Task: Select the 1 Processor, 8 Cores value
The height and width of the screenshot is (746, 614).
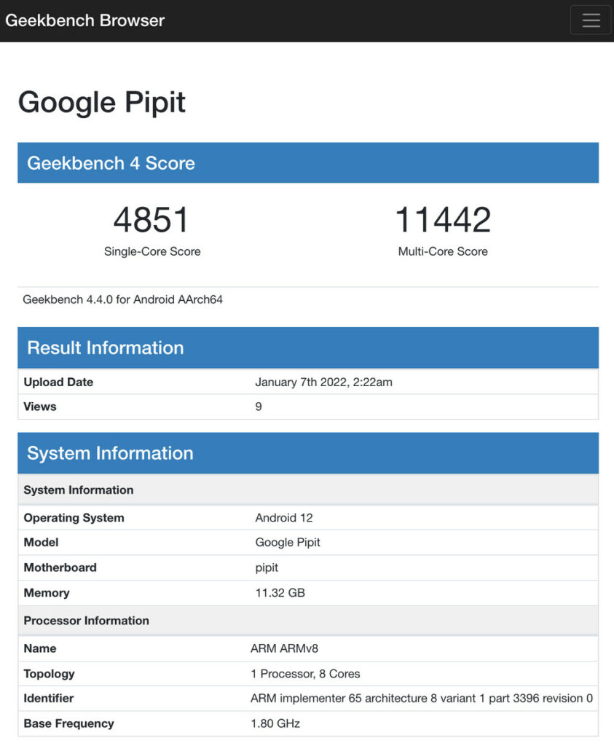Action: tap(305, 674)
